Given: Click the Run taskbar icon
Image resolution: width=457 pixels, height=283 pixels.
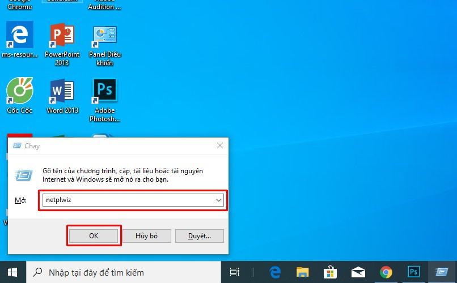Looking at the screenshot, I should [x=442, y=272].
